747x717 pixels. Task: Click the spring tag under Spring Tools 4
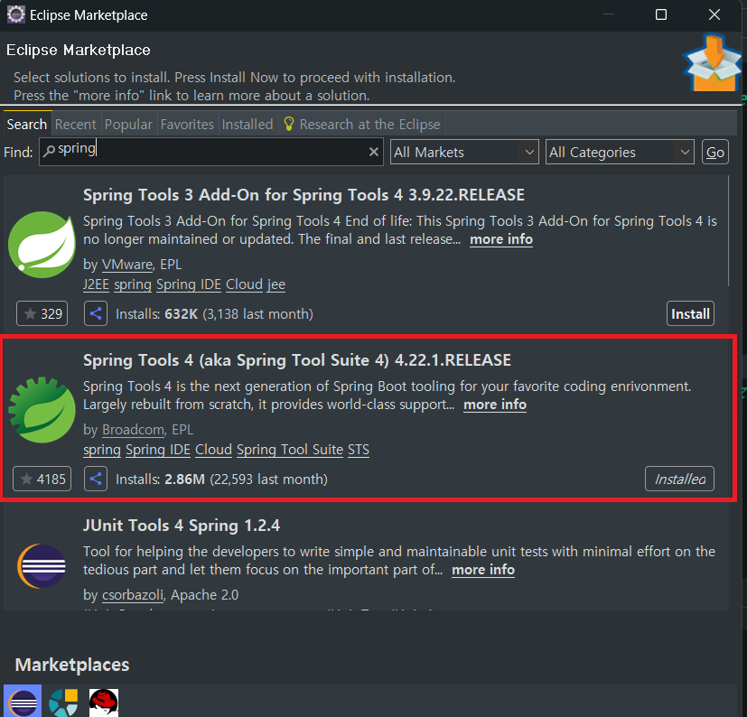[x=102, y=450]
